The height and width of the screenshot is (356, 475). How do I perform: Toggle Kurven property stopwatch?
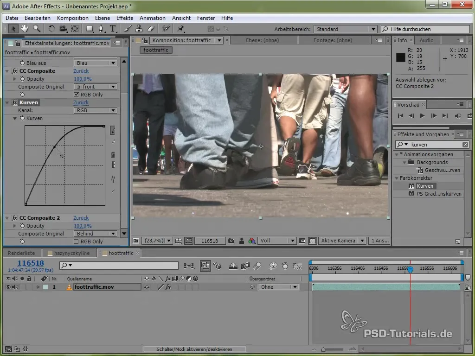pos(22,118)
